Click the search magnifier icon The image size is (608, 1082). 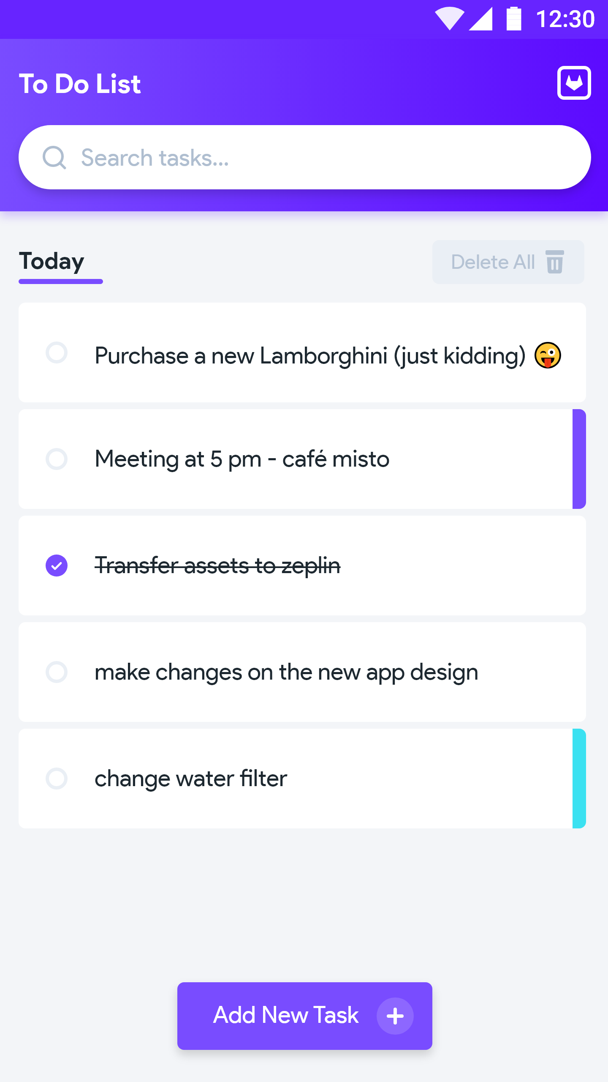click(54, 158)
